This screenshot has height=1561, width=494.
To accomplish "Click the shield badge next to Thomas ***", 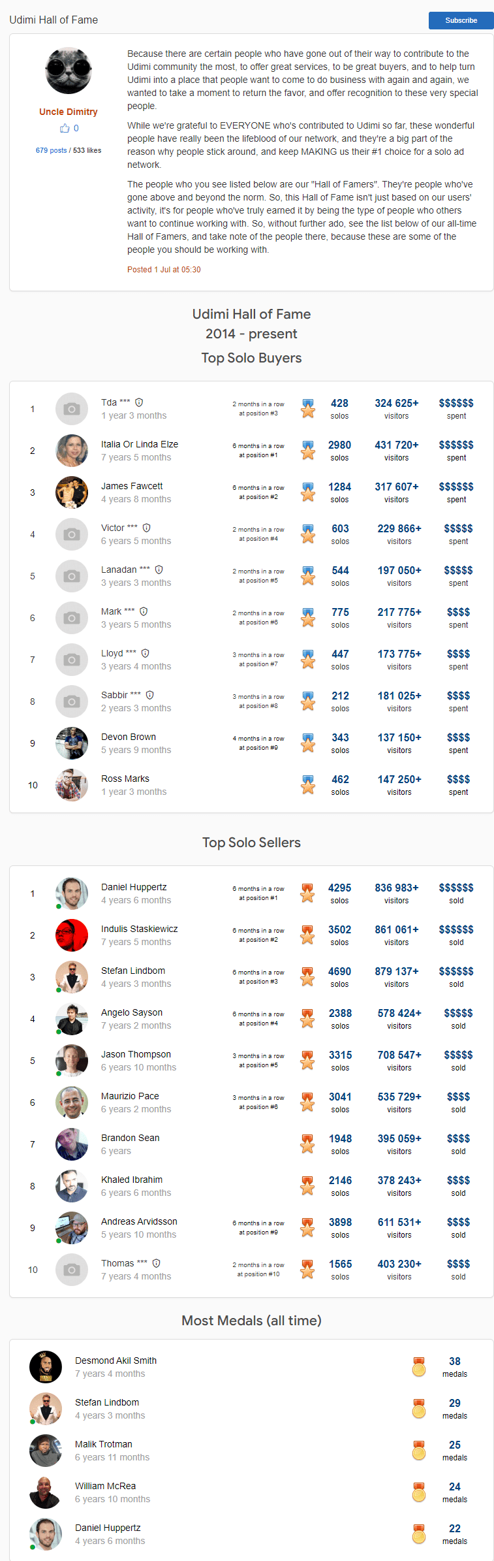I will (x=157, y=1263).
